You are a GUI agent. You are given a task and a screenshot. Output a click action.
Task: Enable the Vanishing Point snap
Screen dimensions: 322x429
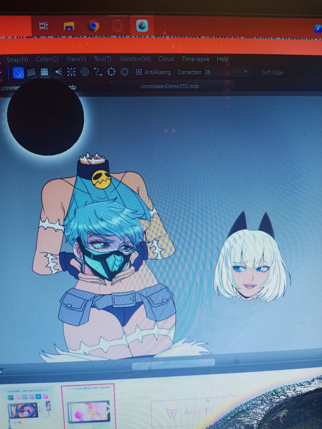point(58,72)
